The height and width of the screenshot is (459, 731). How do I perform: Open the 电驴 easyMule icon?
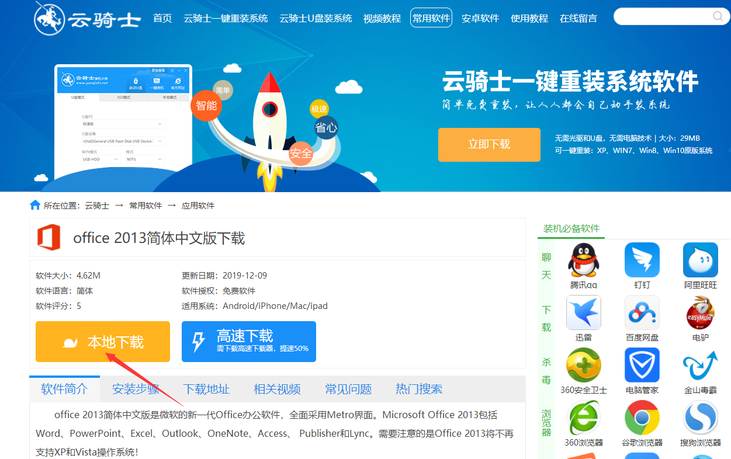pos(701,313)
